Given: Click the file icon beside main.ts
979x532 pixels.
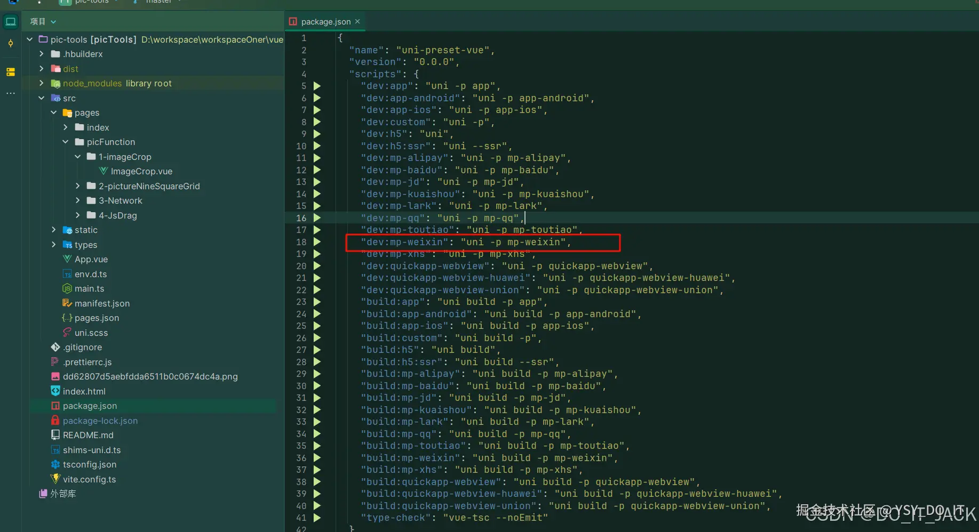Looking at the screenshot, I should [67, 288].
